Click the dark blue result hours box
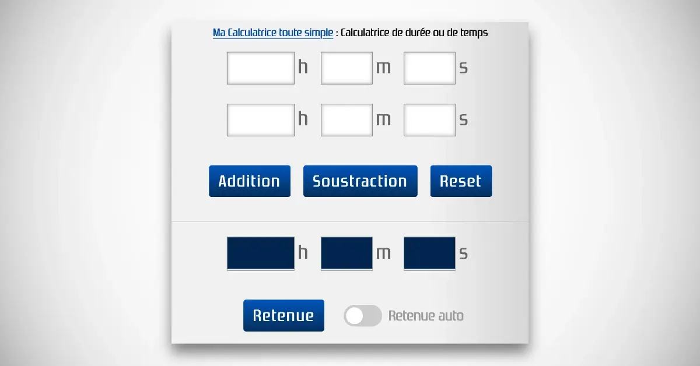700x366 pixels. (x=260, y=253)
